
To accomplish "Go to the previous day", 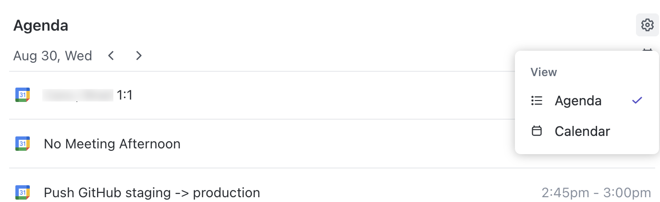I will point(111,56).
